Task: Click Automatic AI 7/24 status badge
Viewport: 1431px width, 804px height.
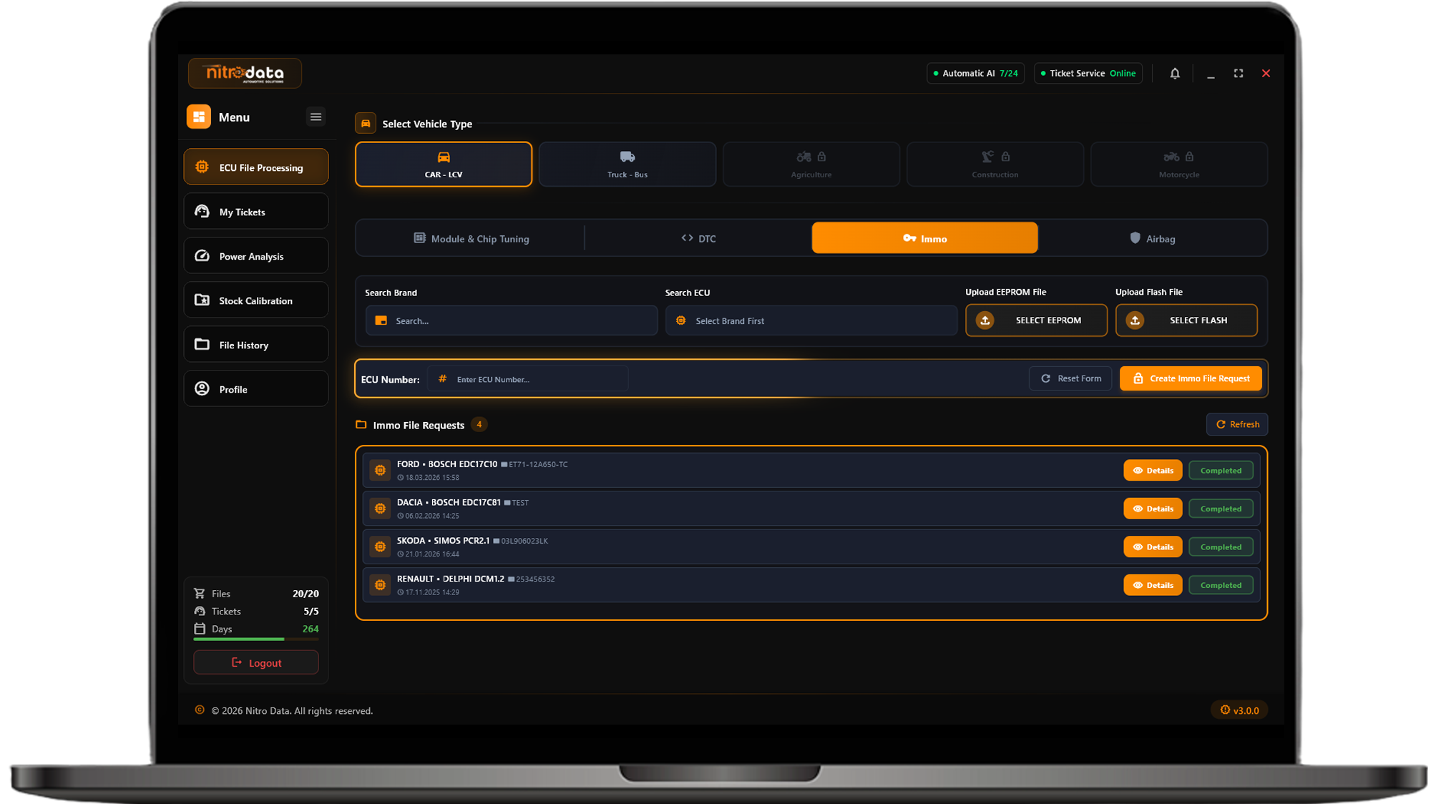Action: [976, 73]
